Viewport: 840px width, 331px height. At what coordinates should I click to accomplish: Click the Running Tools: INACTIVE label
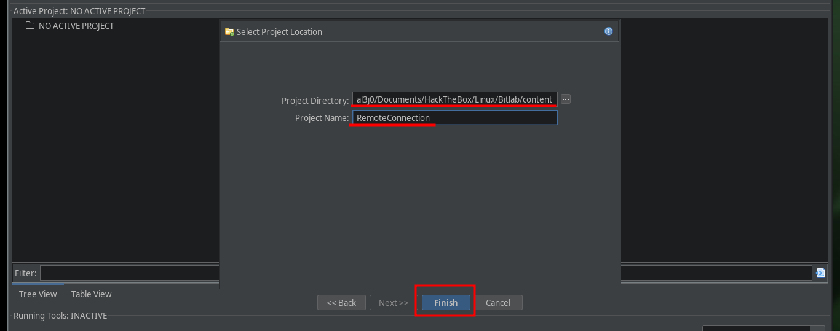click(60, 316)
